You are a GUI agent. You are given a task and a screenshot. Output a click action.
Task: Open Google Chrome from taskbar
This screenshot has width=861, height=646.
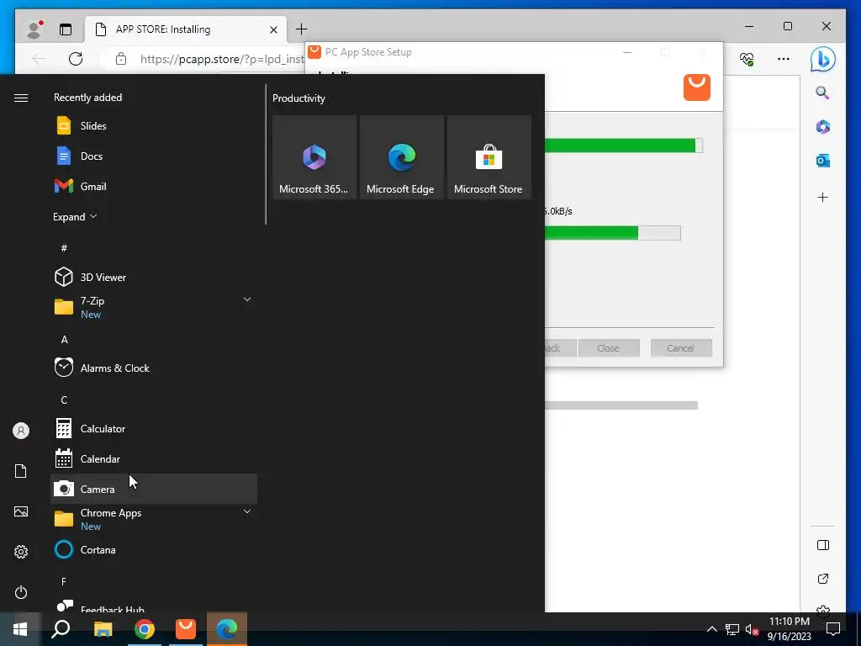click(x=145, y=629)
